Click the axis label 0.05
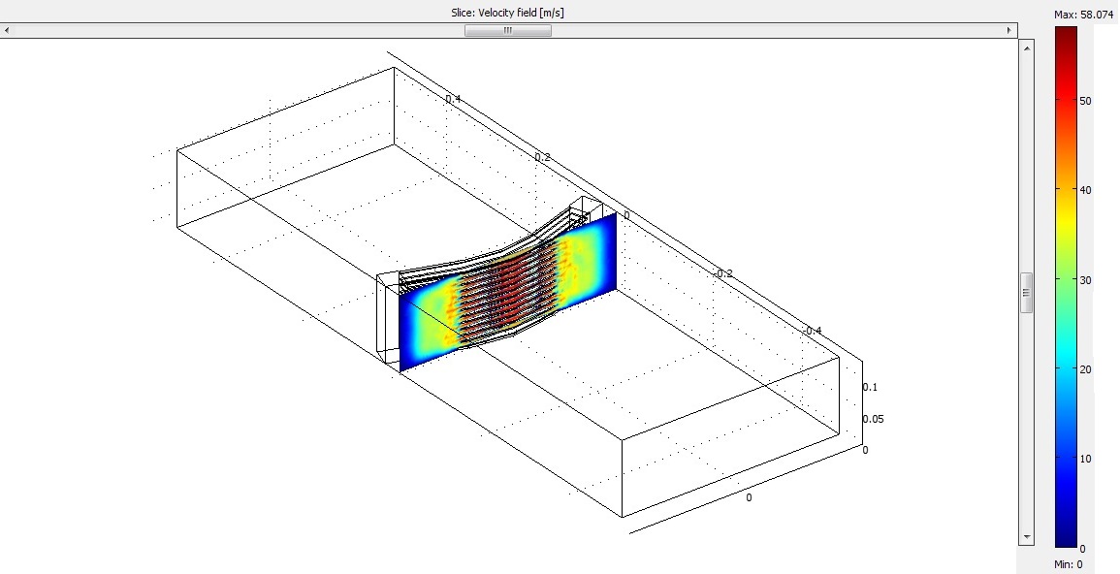This screenshot has width=1120, height=574. [x=874, y=418]
